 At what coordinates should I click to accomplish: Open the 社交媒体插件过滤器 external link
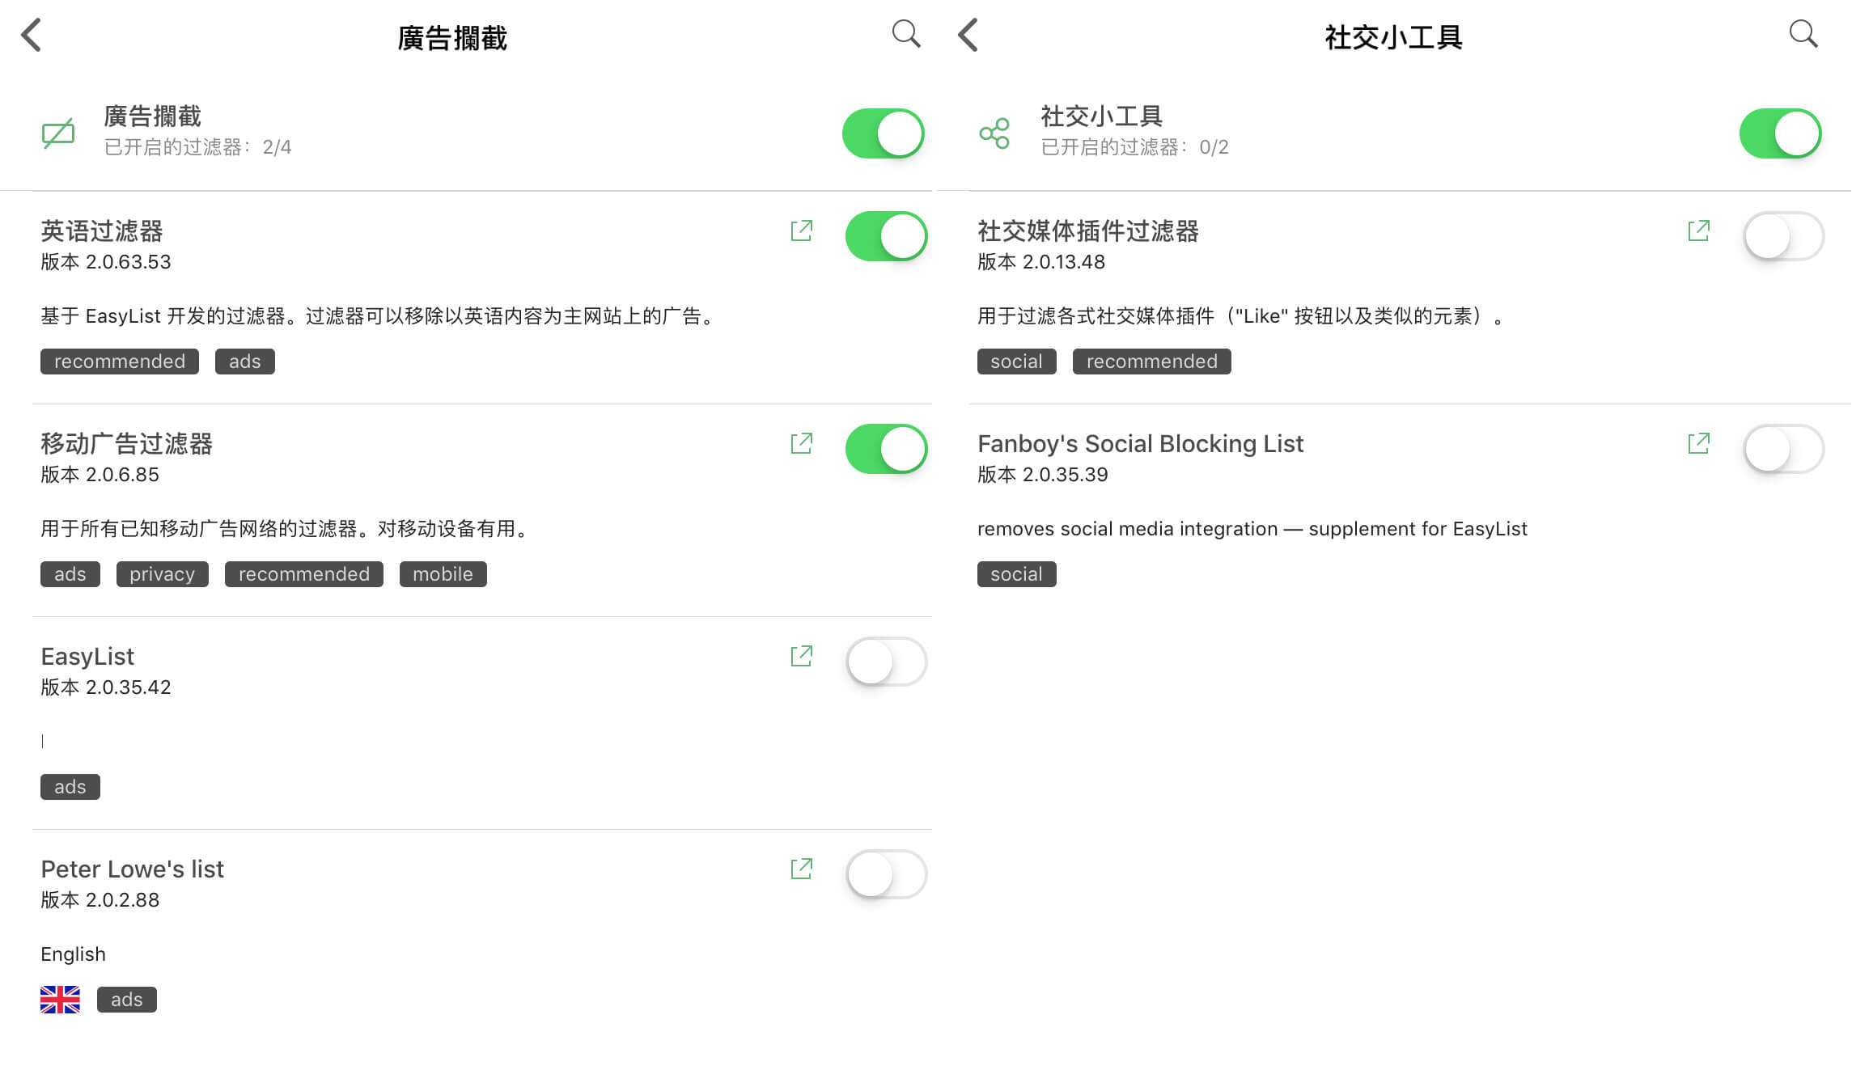point(1698,231)
